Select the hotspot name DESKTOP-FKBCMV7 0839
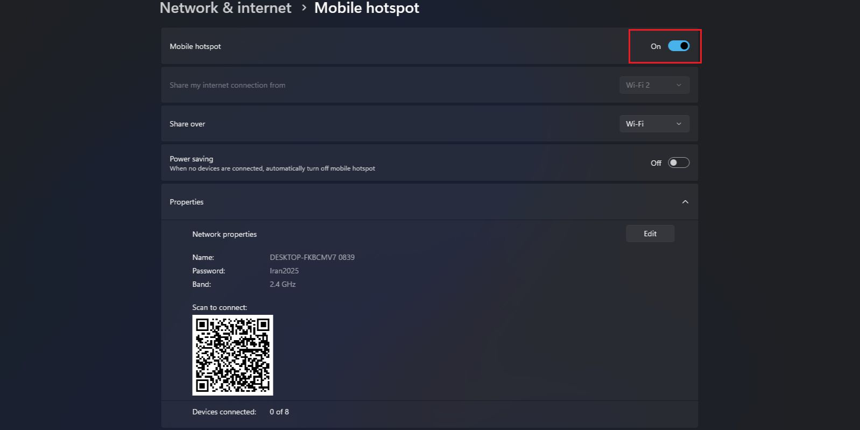860x430 pixels. tap(312, 257)
